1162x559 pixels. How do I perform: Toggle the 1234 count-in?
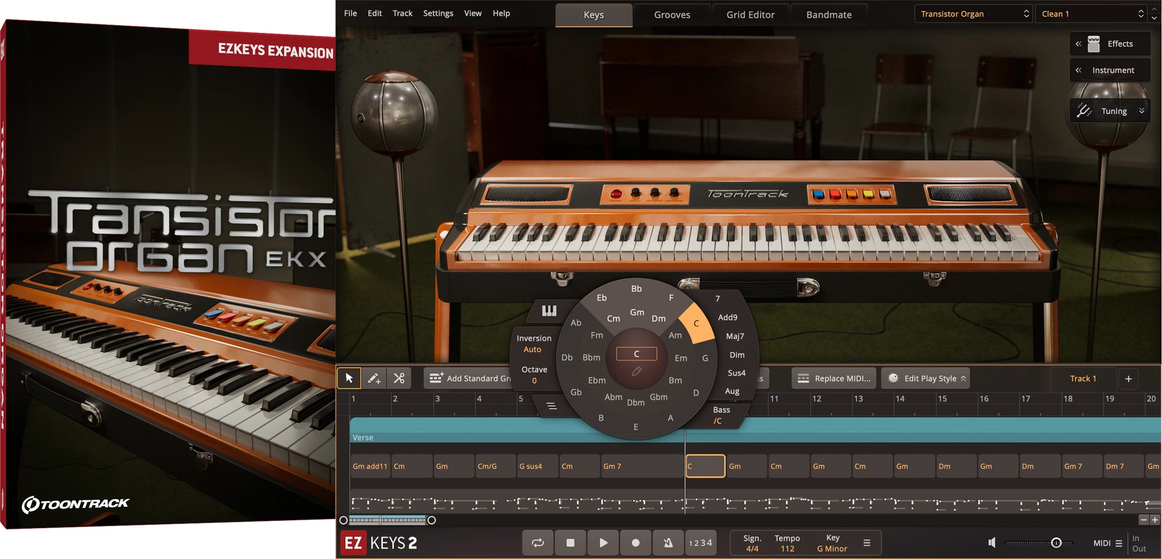pos(700,543)
